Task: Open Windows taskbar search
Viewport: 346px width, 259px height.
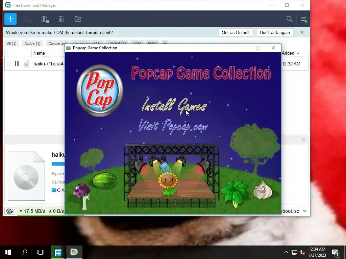Action: [24, 252]
